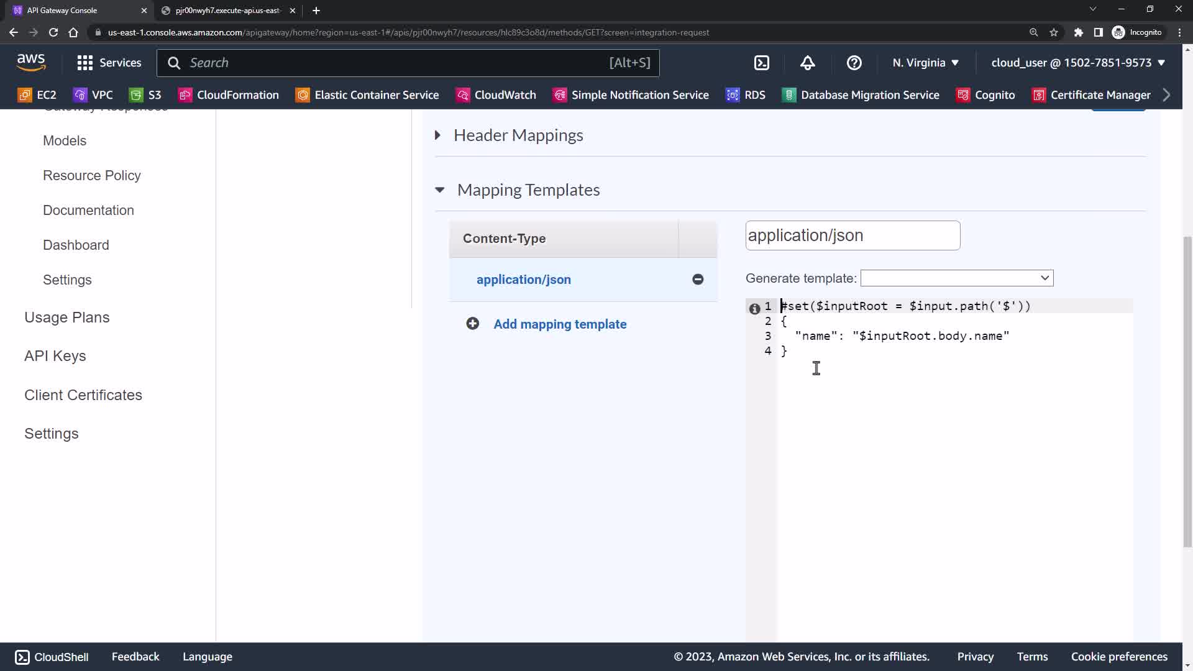Collapse the Mapping Templates section
The image size is (1193, 671).
pyautogui.click(x=440, y=190)
